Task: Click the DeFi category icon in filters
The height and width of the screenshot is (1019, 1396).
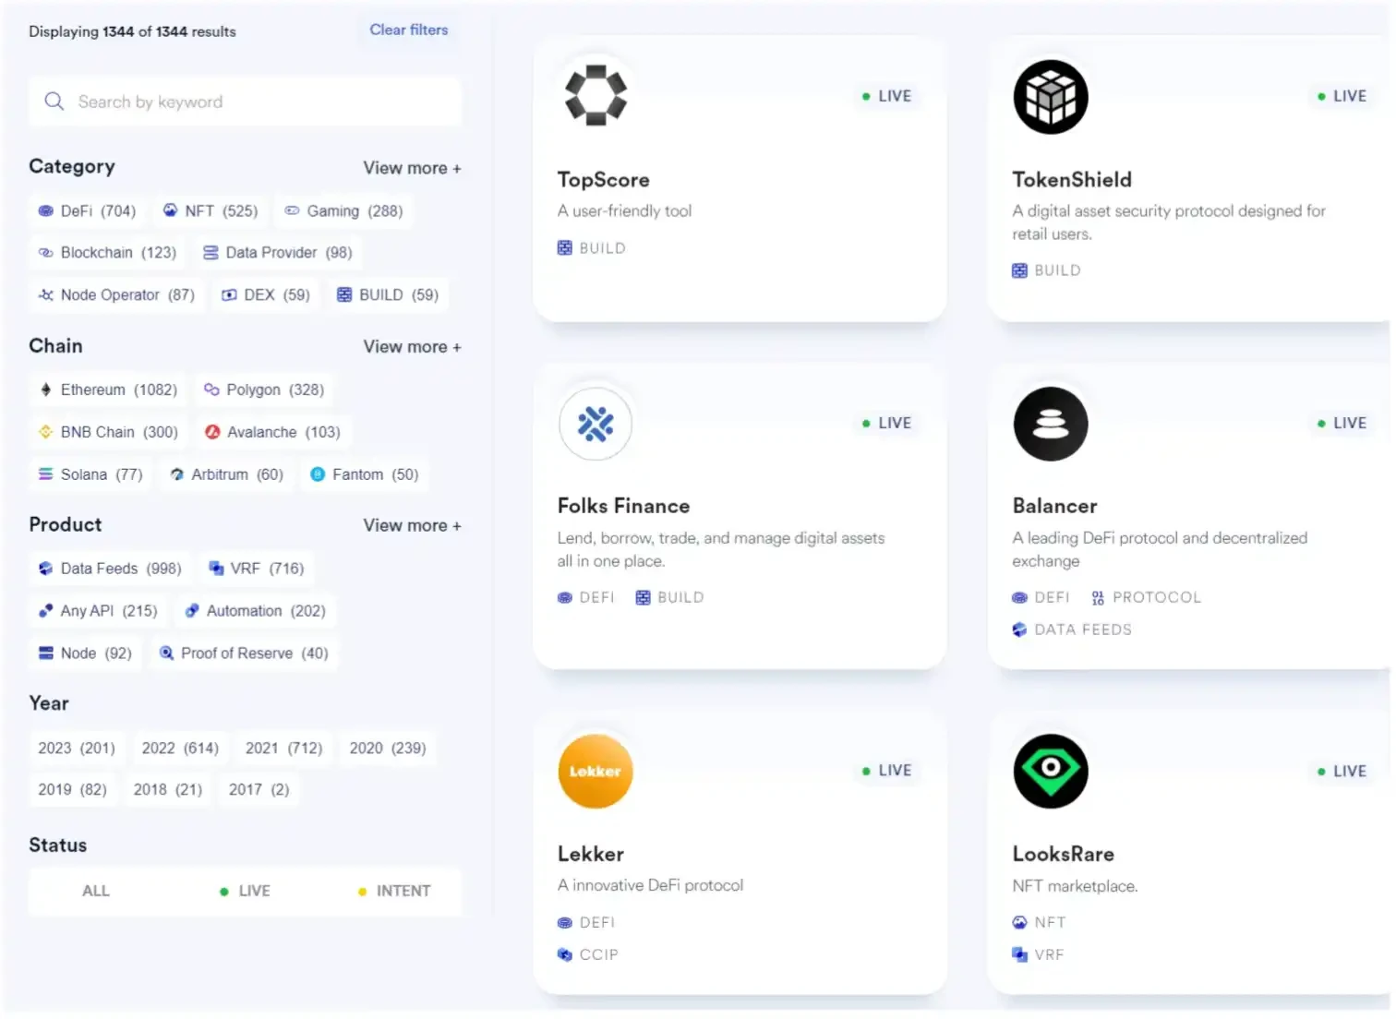Action: click(45, 211)
